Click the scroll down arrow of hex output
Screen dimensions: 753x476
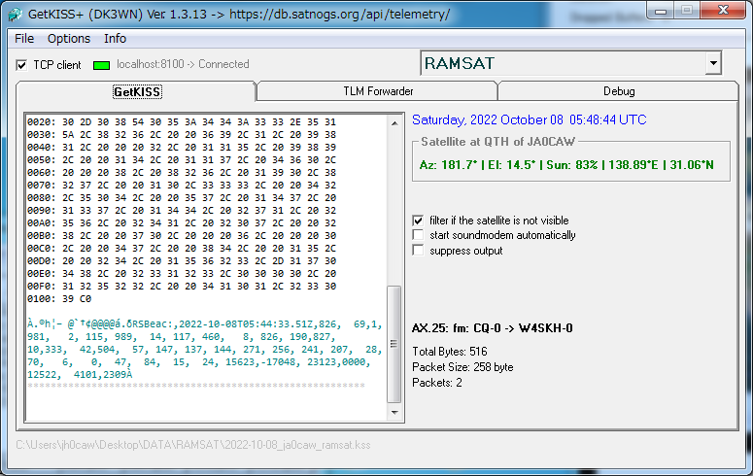(x=394, y=413)
